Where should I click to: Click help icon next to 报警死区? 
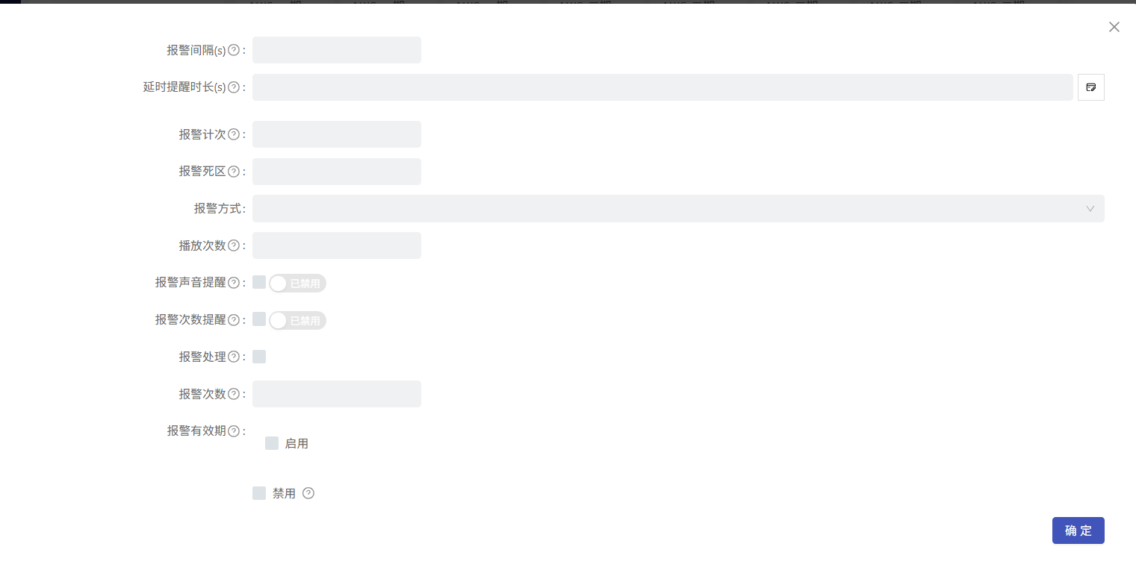[x=234, y=172]
